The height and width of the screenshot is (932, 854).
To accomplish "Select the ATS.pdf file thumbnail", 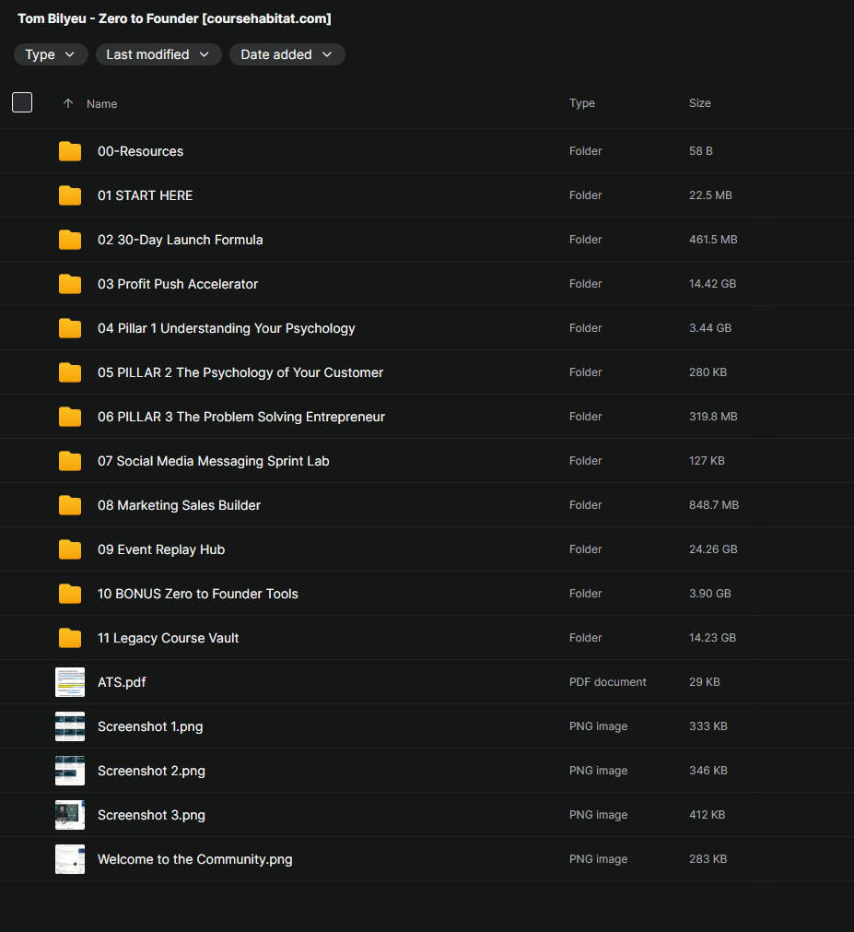I will point(70,682).
